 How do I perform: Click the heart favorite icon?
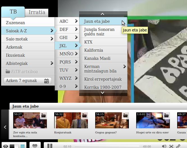[x=35, y=146]
